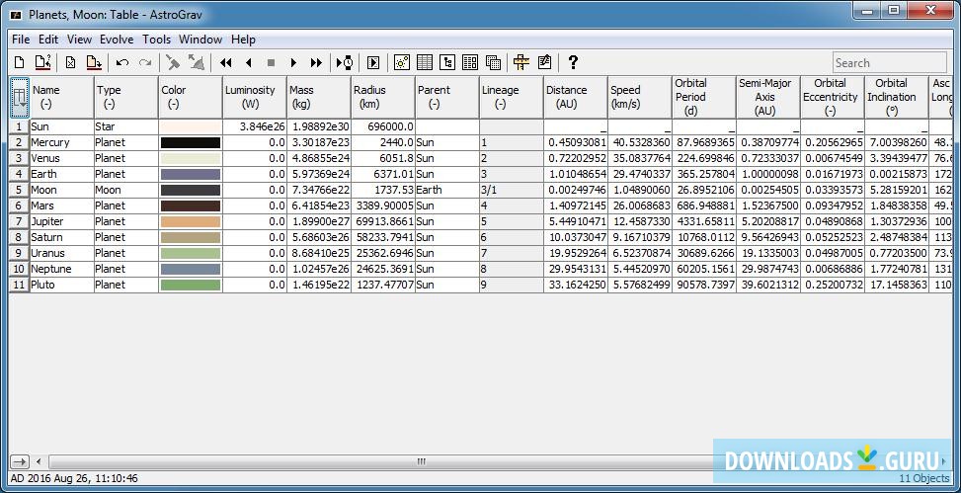
Task: Undo the last action
Action: point(121,62)
